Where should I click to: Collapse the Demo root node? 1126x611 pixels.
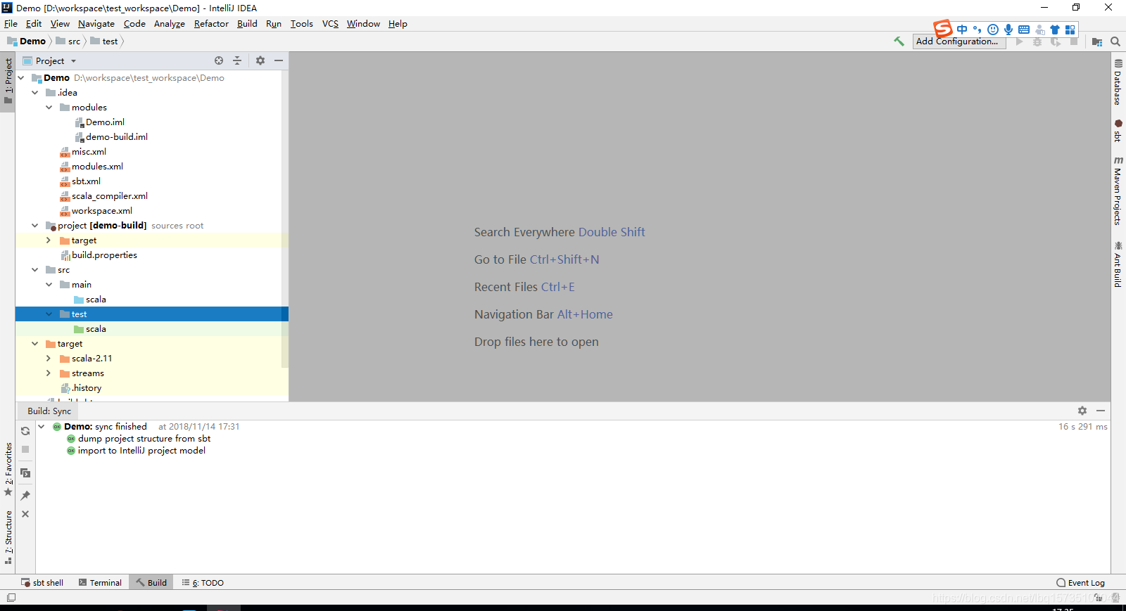point(21,78)
